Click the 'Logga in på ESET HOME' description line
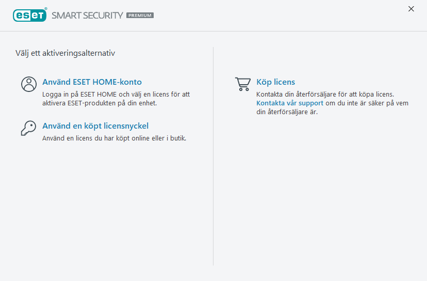The image size is (427, 281). coord(116,95)
